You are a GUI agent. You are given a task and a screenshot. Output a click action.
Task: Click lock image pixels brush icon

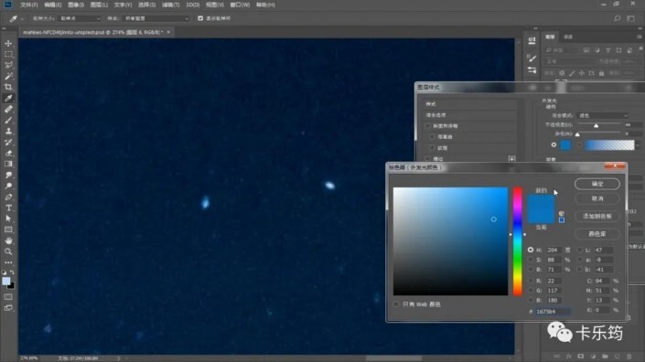(x=572, y=73)
